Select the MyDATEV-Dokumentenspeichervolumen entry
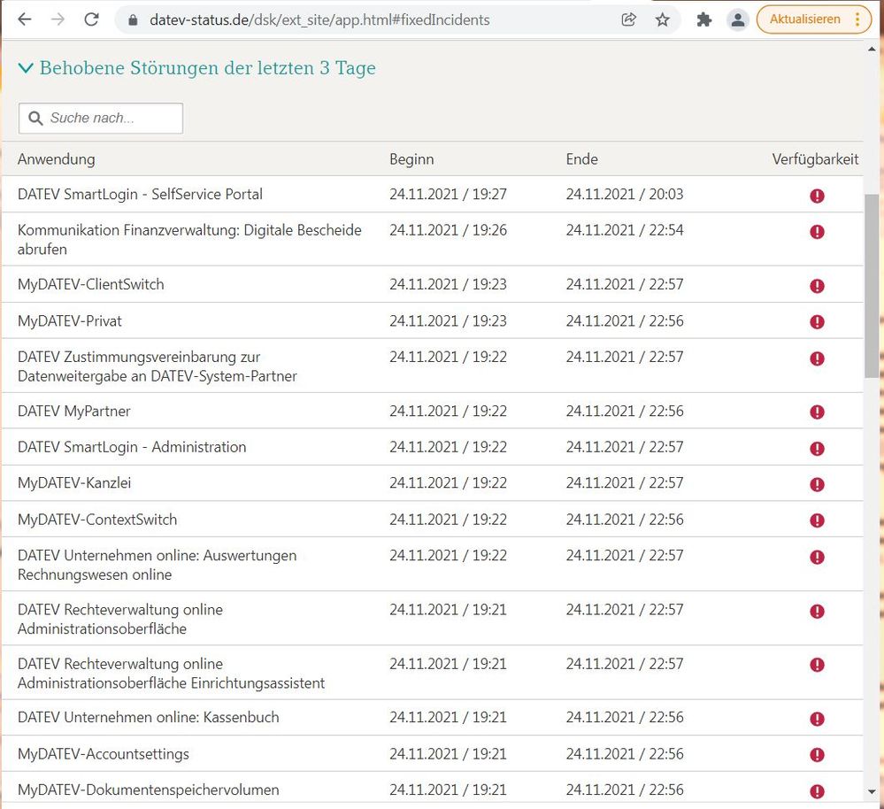This screenshot has height=809, width=884. point(149,790)
